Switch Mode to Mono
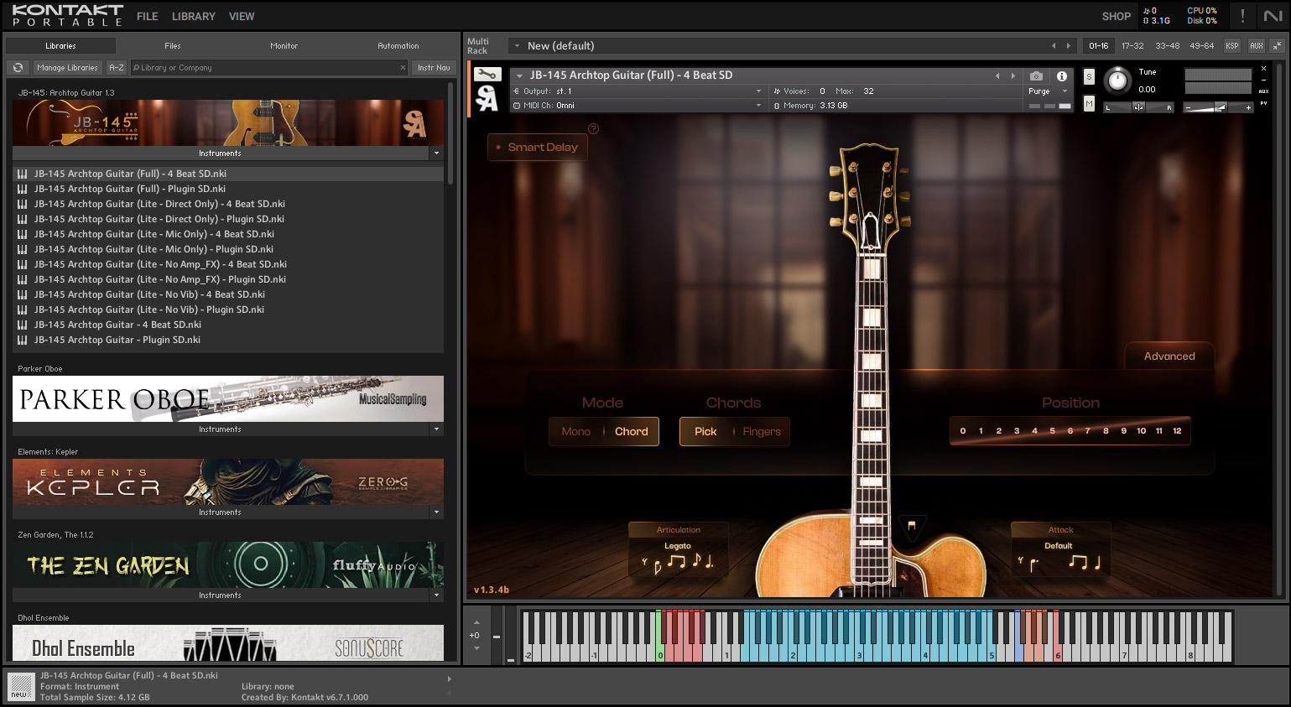 [x=575, y=432]
